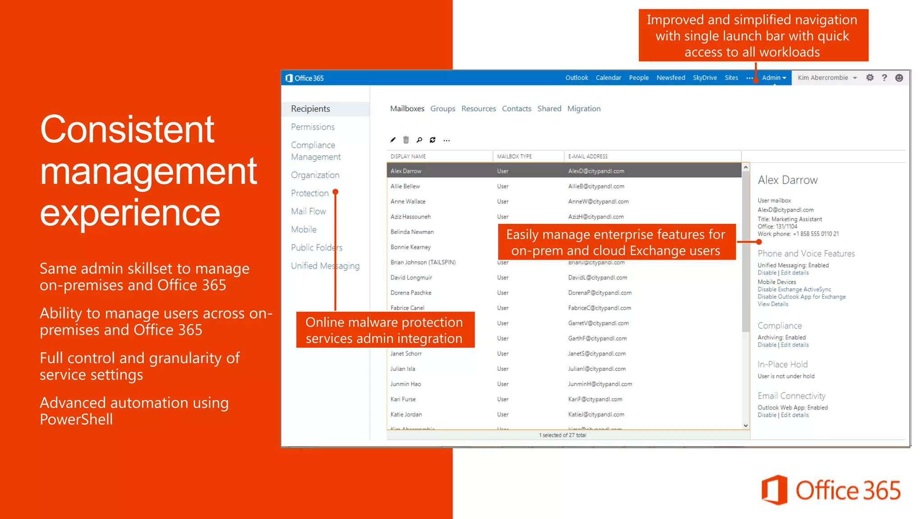Screen dimensions: 923x519
Task: Click the help question mark icon
Action: point(884,77)
